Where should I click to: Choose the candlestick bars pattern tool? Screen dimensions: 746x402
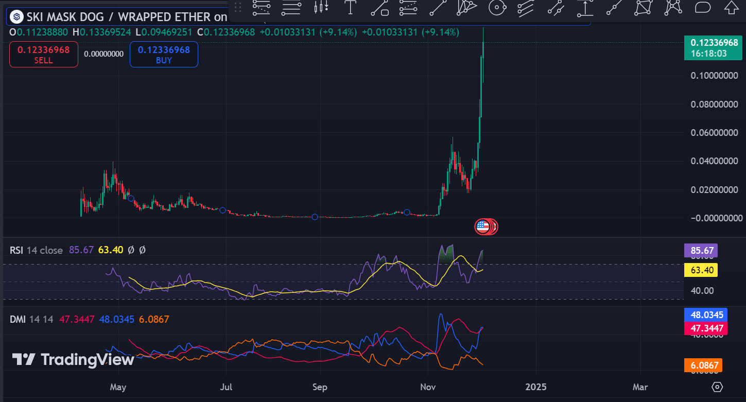tap(321, 7)
